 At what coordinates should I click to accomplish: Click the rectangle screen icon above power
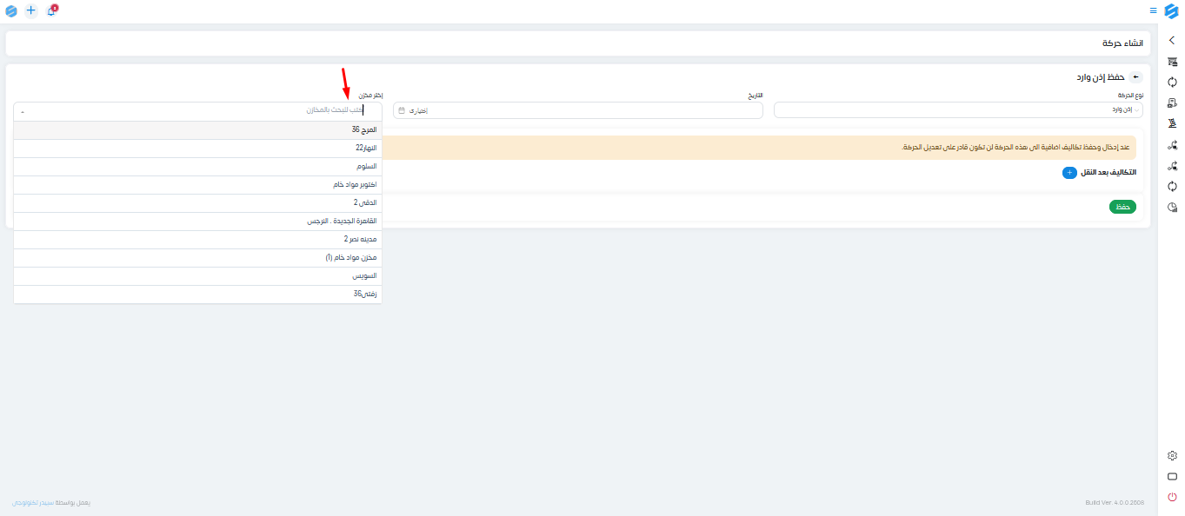click(1172, 476)
